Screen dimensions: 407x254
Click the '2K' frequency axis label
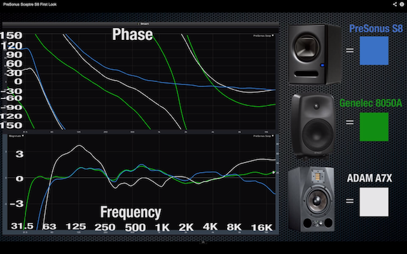(186, 227)
